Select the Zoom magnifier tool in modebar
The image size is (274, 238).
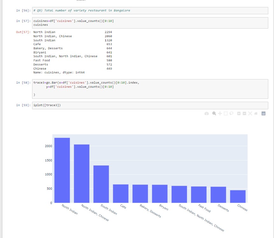tap(214, 113)
